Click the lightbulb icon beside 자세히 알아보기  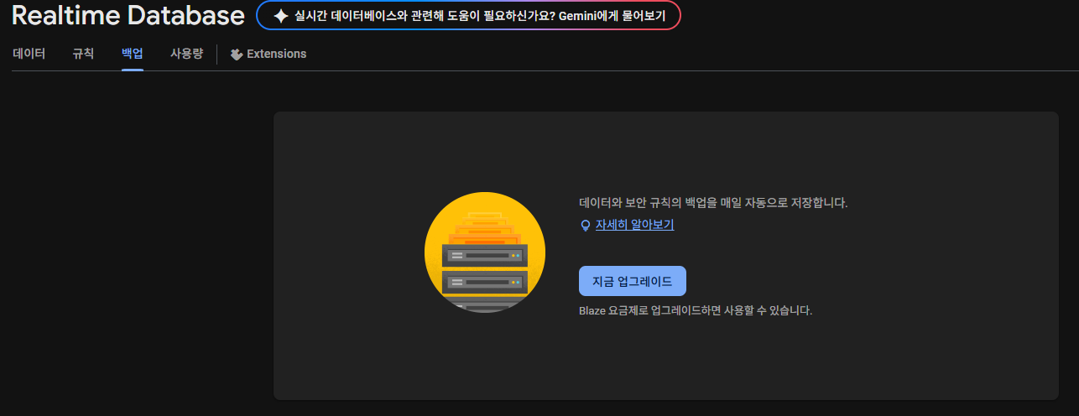pos(586,226)
